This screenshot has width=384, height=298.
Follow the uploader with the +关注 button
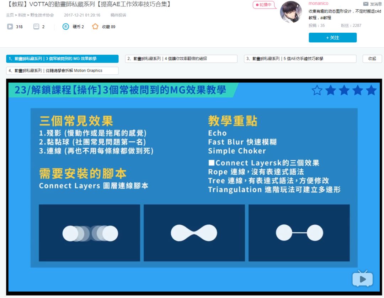click(x=332, y=37)
